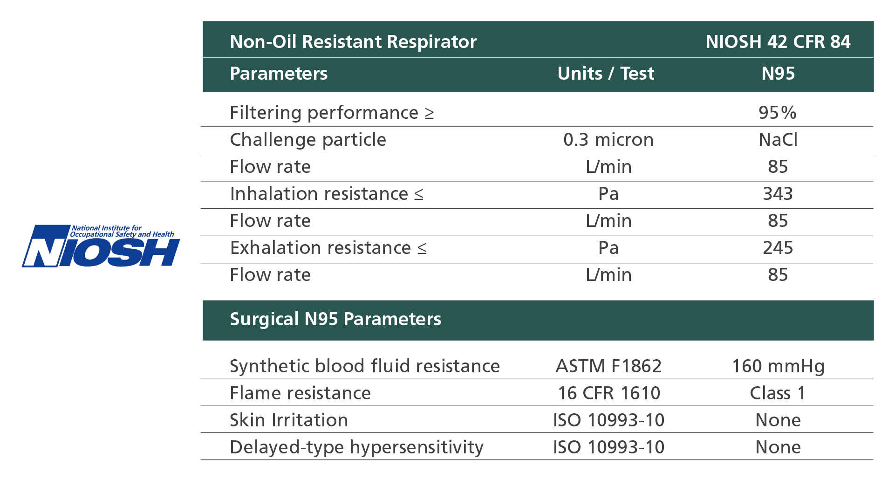The height and width of the screenshot is (486, 895).
Task: Click the Non-Oil Resistant Respirator header
Action: point(353,42)
